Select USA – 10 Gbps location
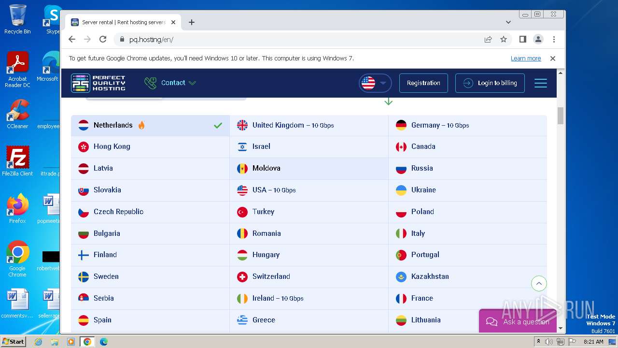The height and width of the screenshot is (348, 618). click(309, 190)
